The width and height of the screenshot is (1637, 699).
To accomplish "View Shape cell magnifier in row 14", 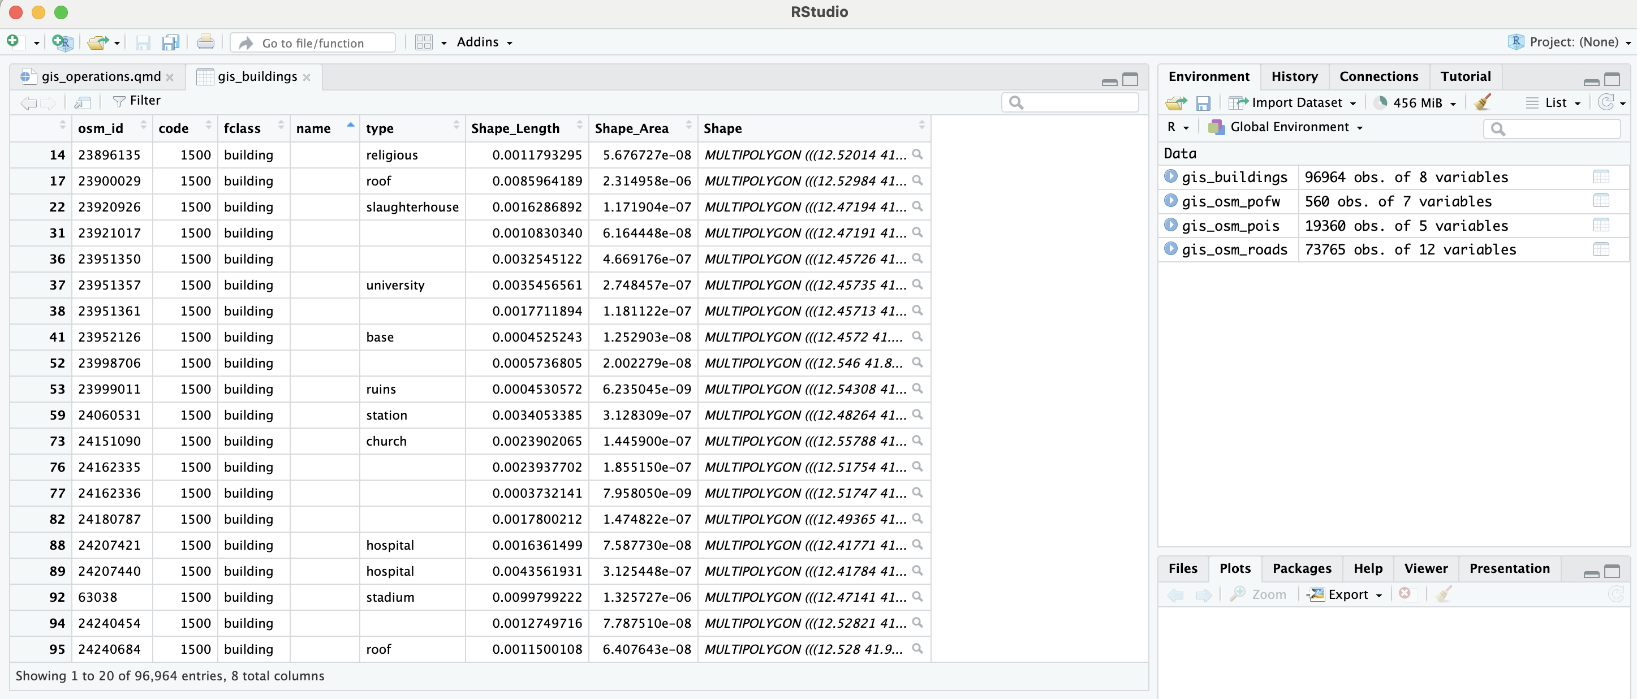I will tap(917, 154).
